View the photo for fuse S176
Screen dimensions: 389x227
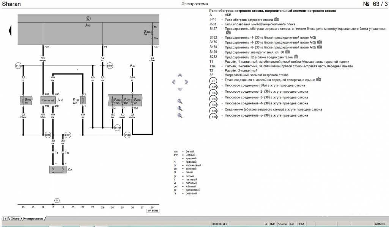(320, 42)
